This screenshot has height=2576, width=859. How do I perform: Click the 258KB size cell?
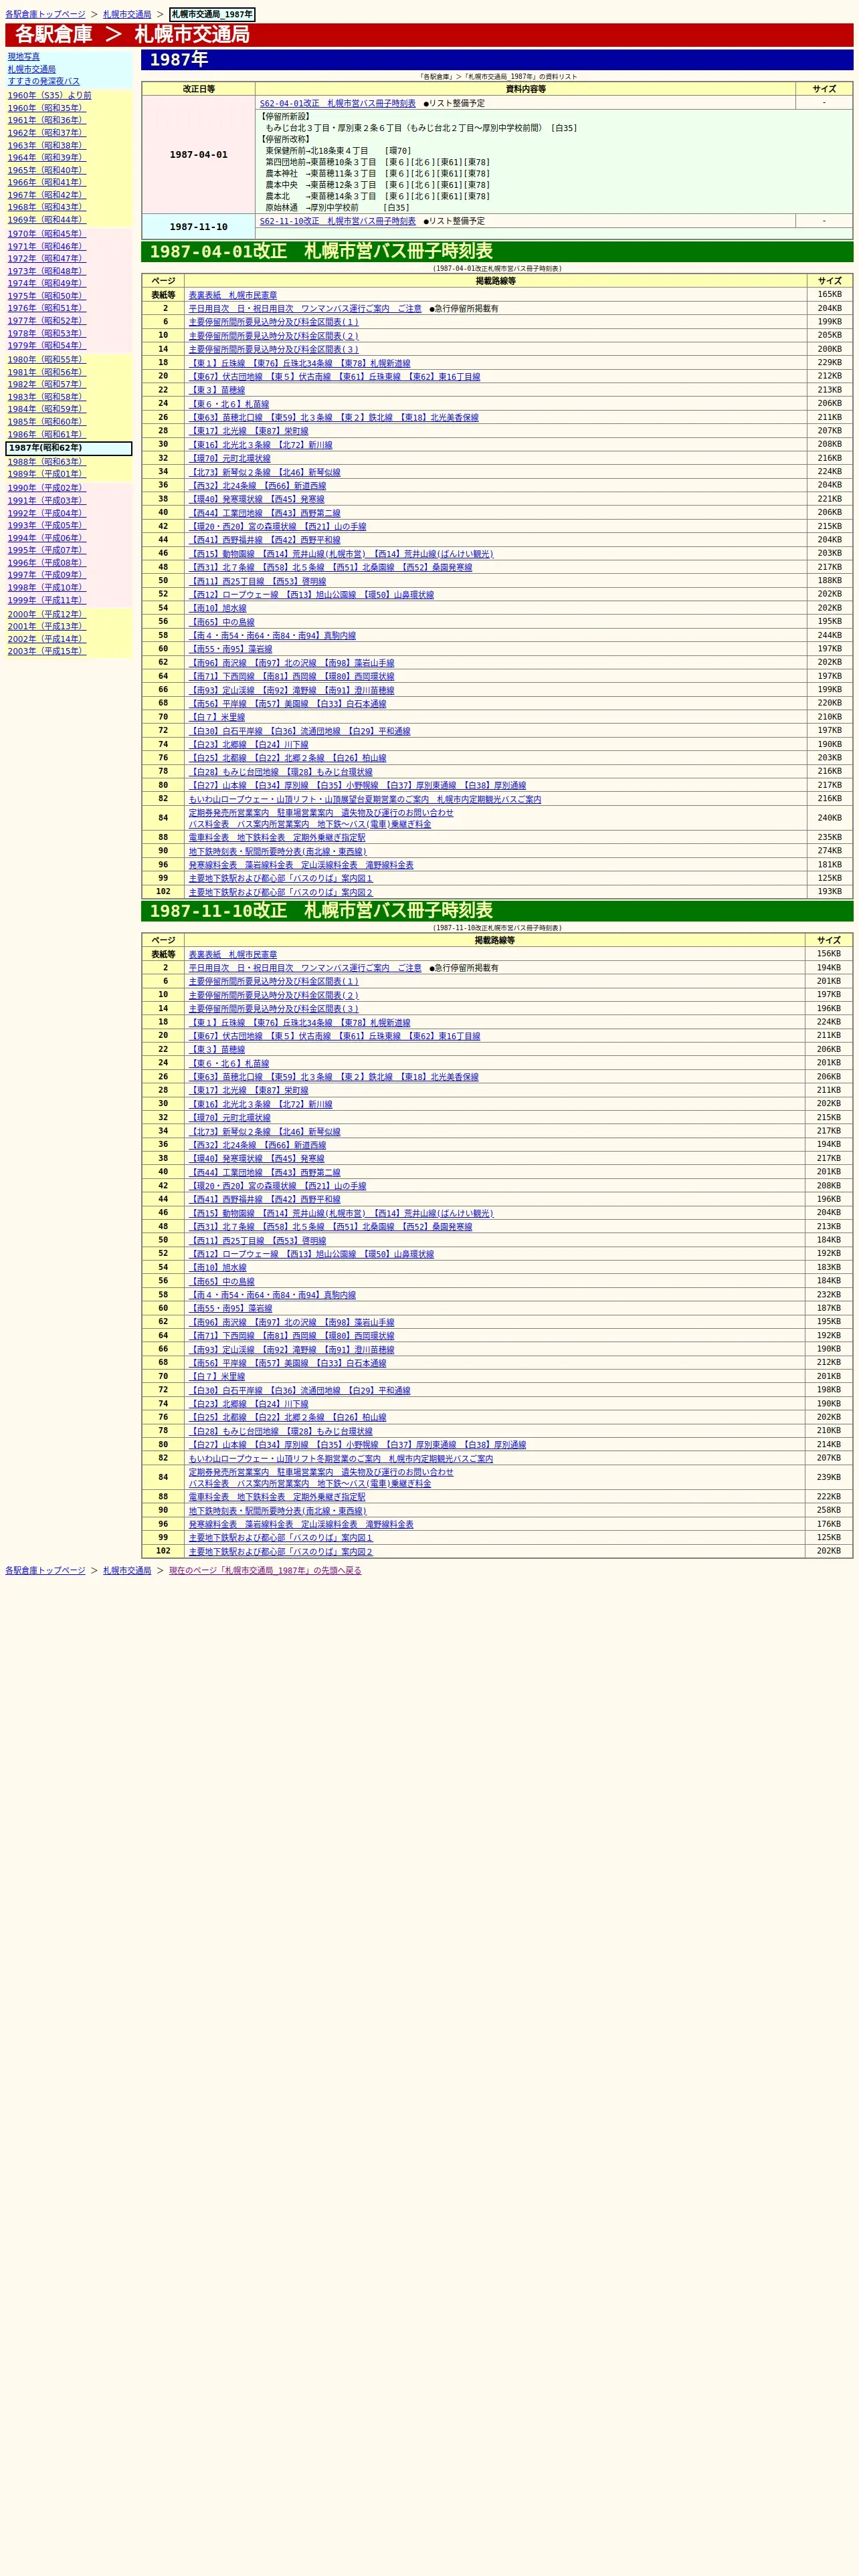829,1511
